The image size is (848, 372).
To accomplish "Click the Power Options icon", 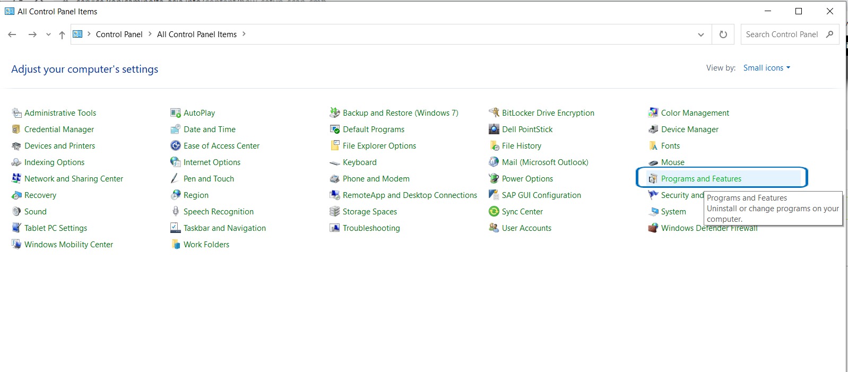I will [x=494, y=179].
